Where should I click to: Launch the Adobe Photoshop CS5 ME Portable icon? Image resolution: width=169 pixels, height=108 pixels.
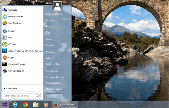5,51
